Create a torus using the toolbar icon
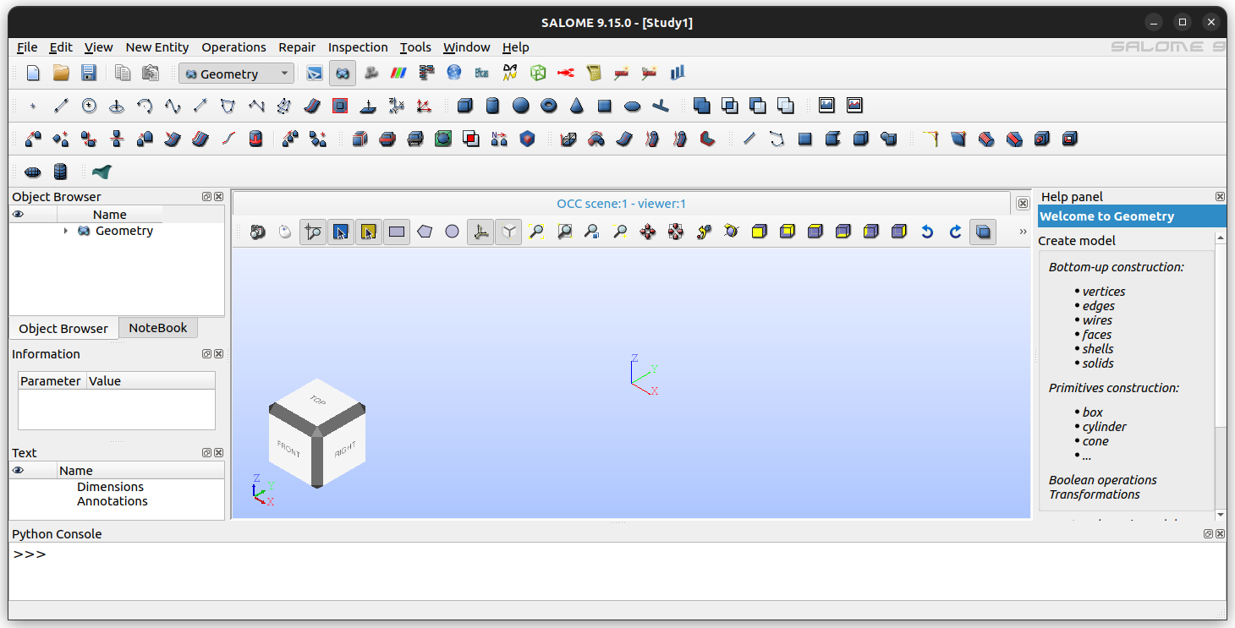This screenshot has height=628, width=1235. 548,106
